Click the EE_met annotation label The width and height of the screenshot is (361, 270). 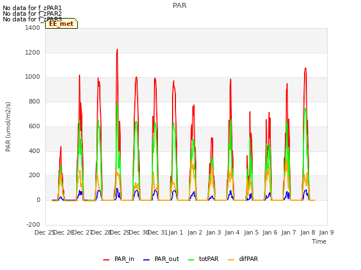(61, 24)
